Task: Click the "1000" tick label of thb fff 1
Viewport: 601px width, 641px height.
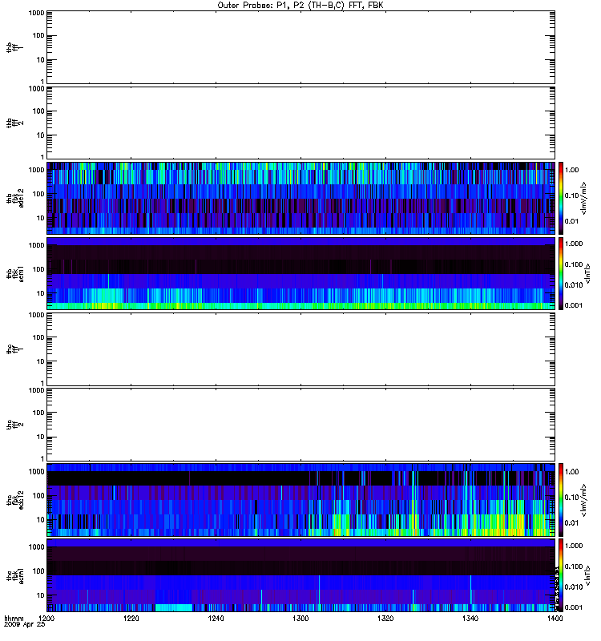Action: click(x=36, y=13)
